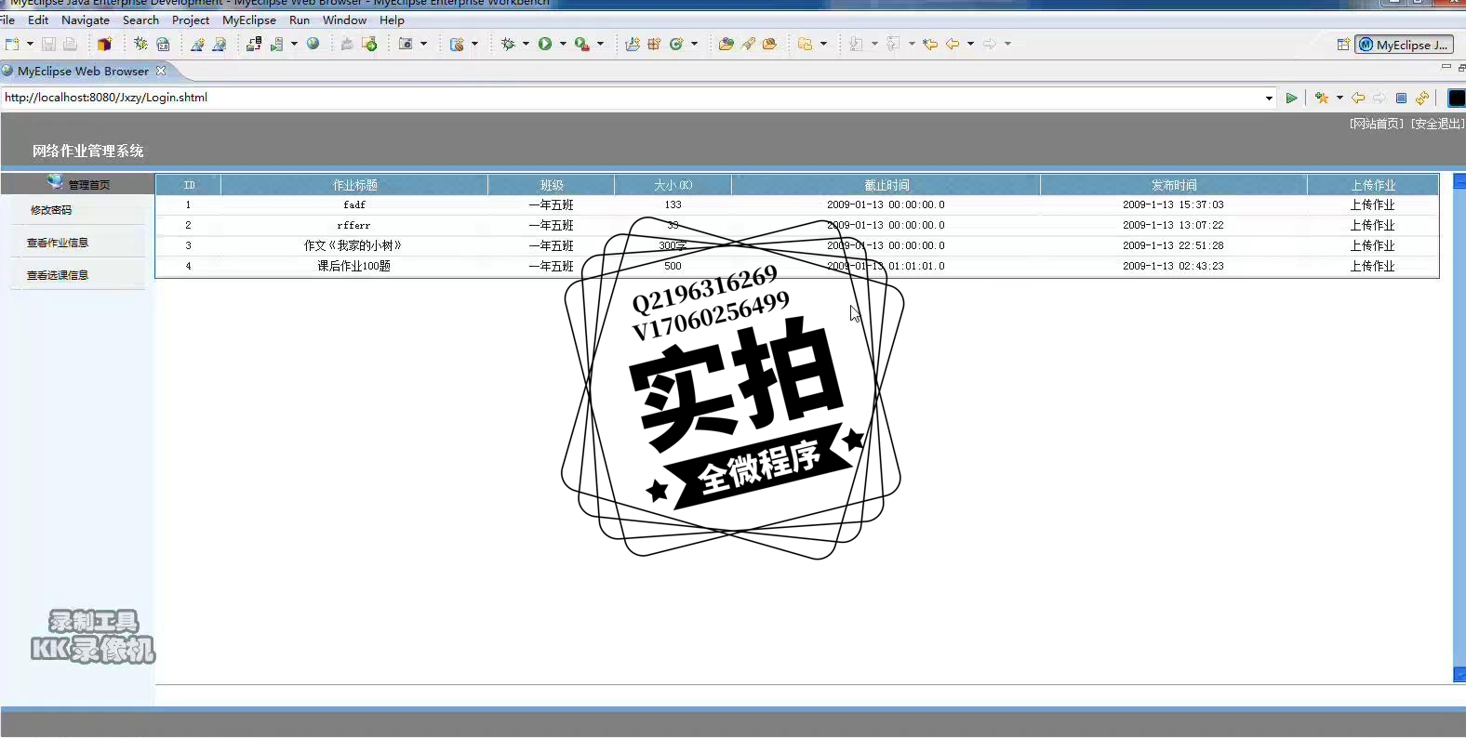Click the Run External Tools icon
The width and height of the screenshot is (1466, 738).
point(581,44)
